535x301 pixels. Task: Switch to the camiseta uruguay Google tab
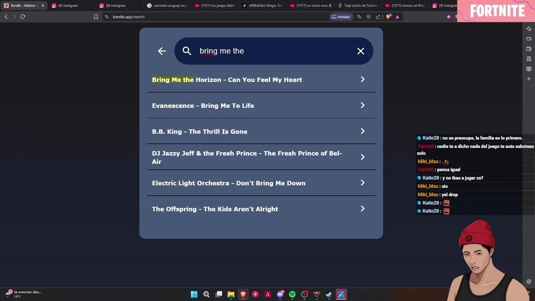(167, 5)
